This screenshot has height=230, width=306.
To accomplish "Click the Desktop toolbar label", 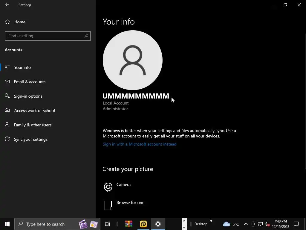I will (201, 224).
